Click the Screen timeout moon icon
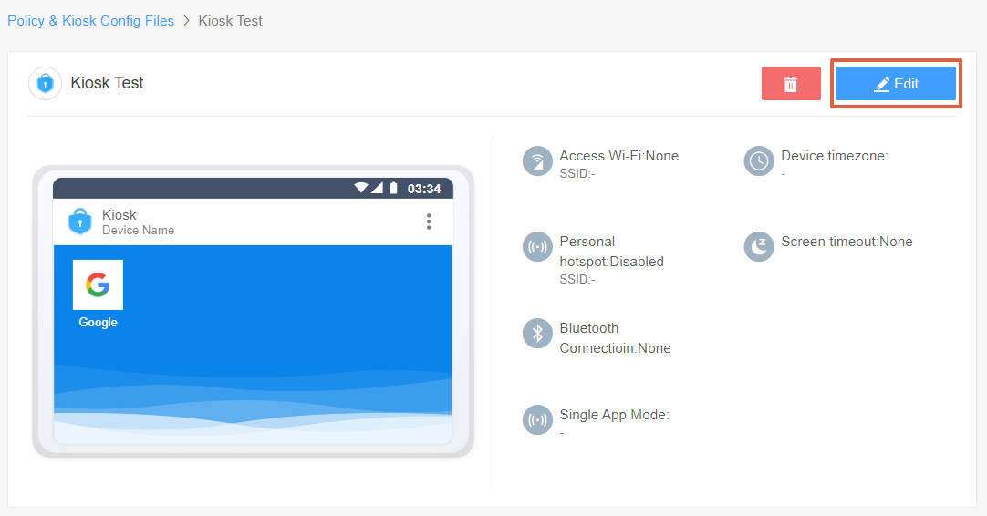This screenshot has width=987, height=516. 759,247
